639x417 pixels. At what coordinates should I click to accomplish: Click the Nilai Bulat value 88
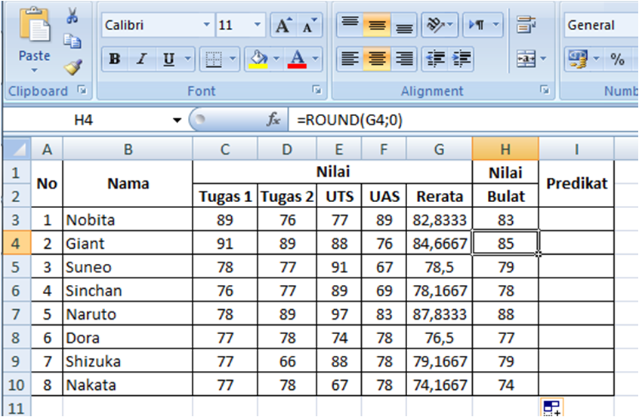point(505,314)
